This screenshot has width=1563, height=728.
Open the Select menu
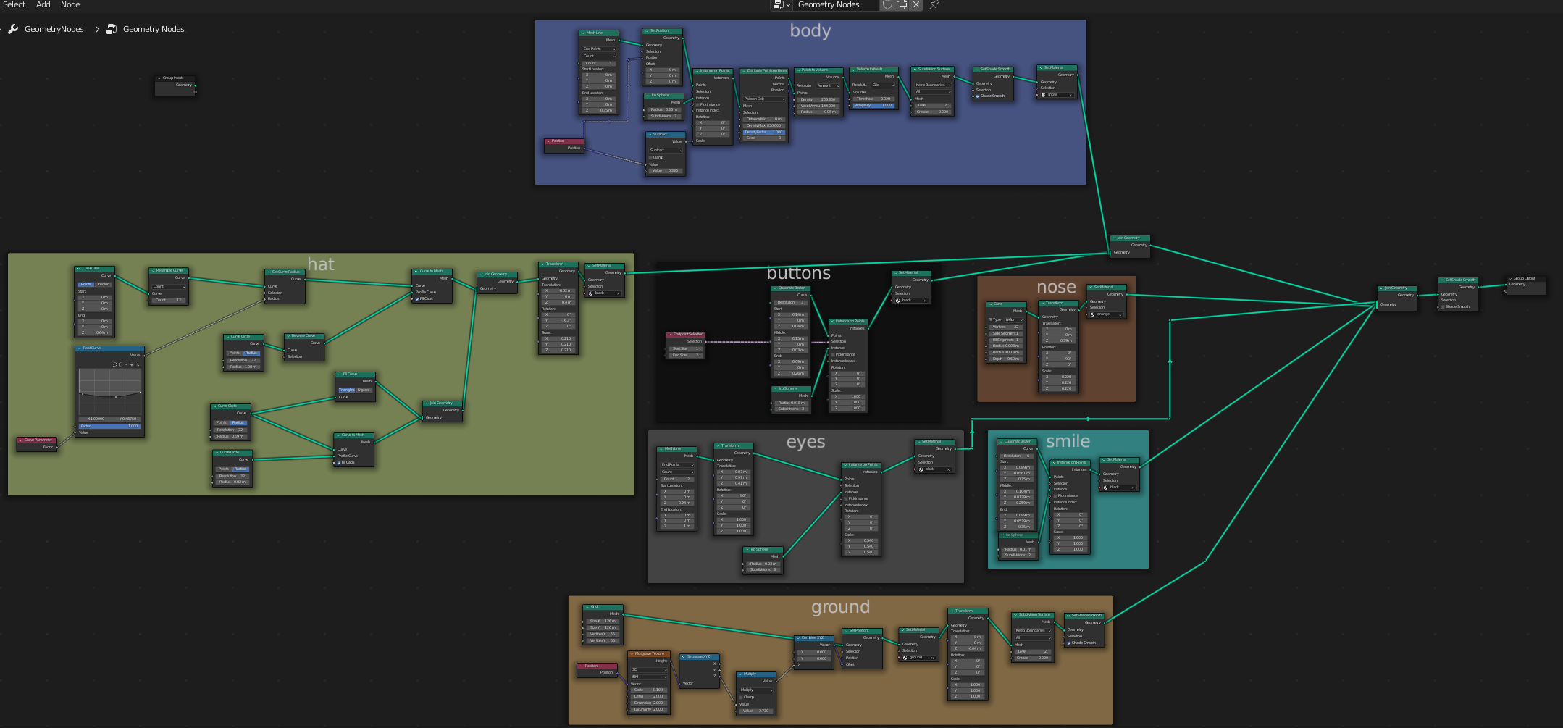14,4
